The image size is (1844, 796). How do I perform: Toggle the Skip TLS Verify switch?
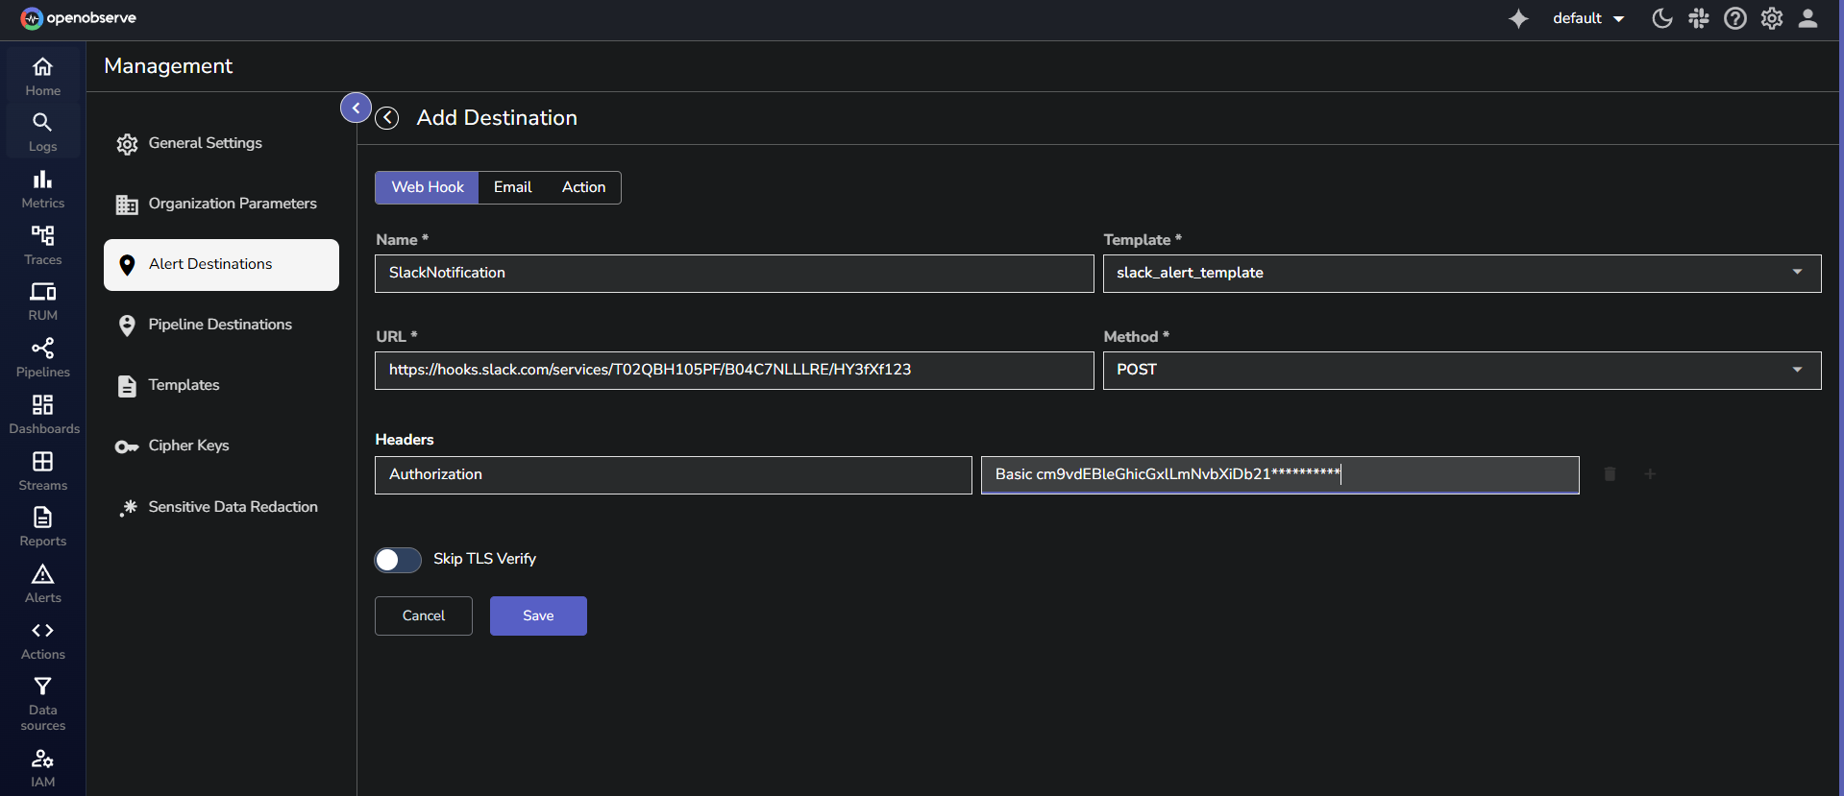(398, 560)
